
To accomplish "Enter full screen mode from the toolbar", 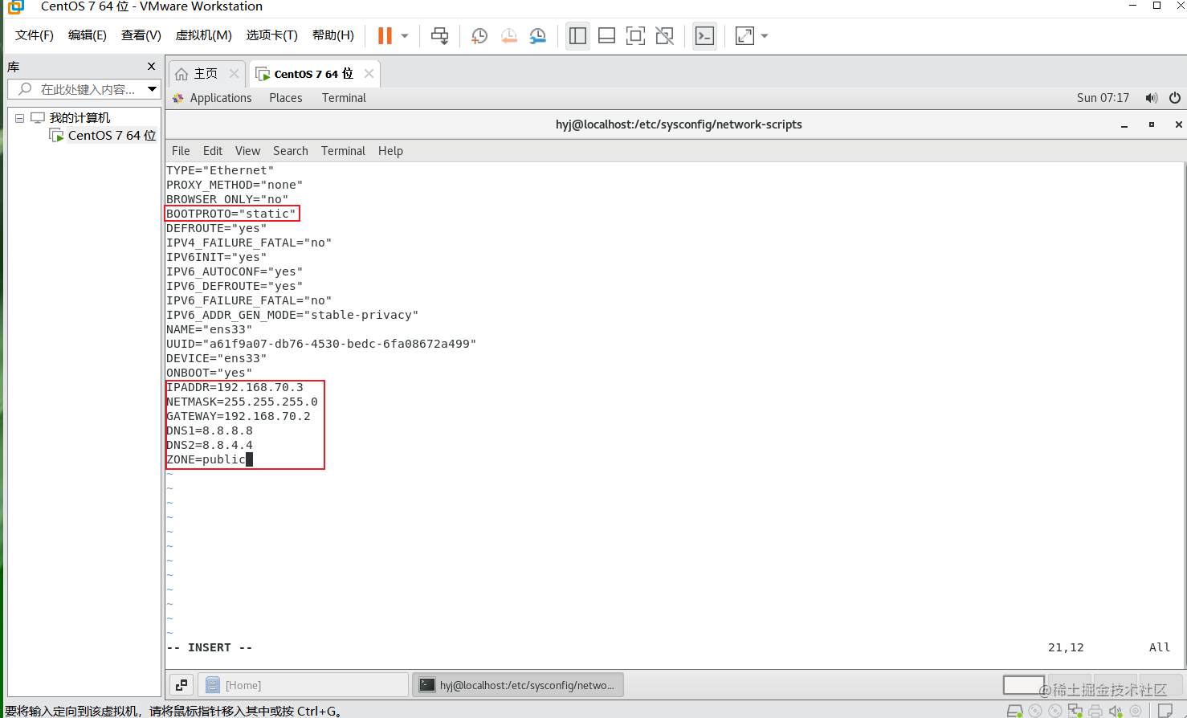I will [635, 36].
